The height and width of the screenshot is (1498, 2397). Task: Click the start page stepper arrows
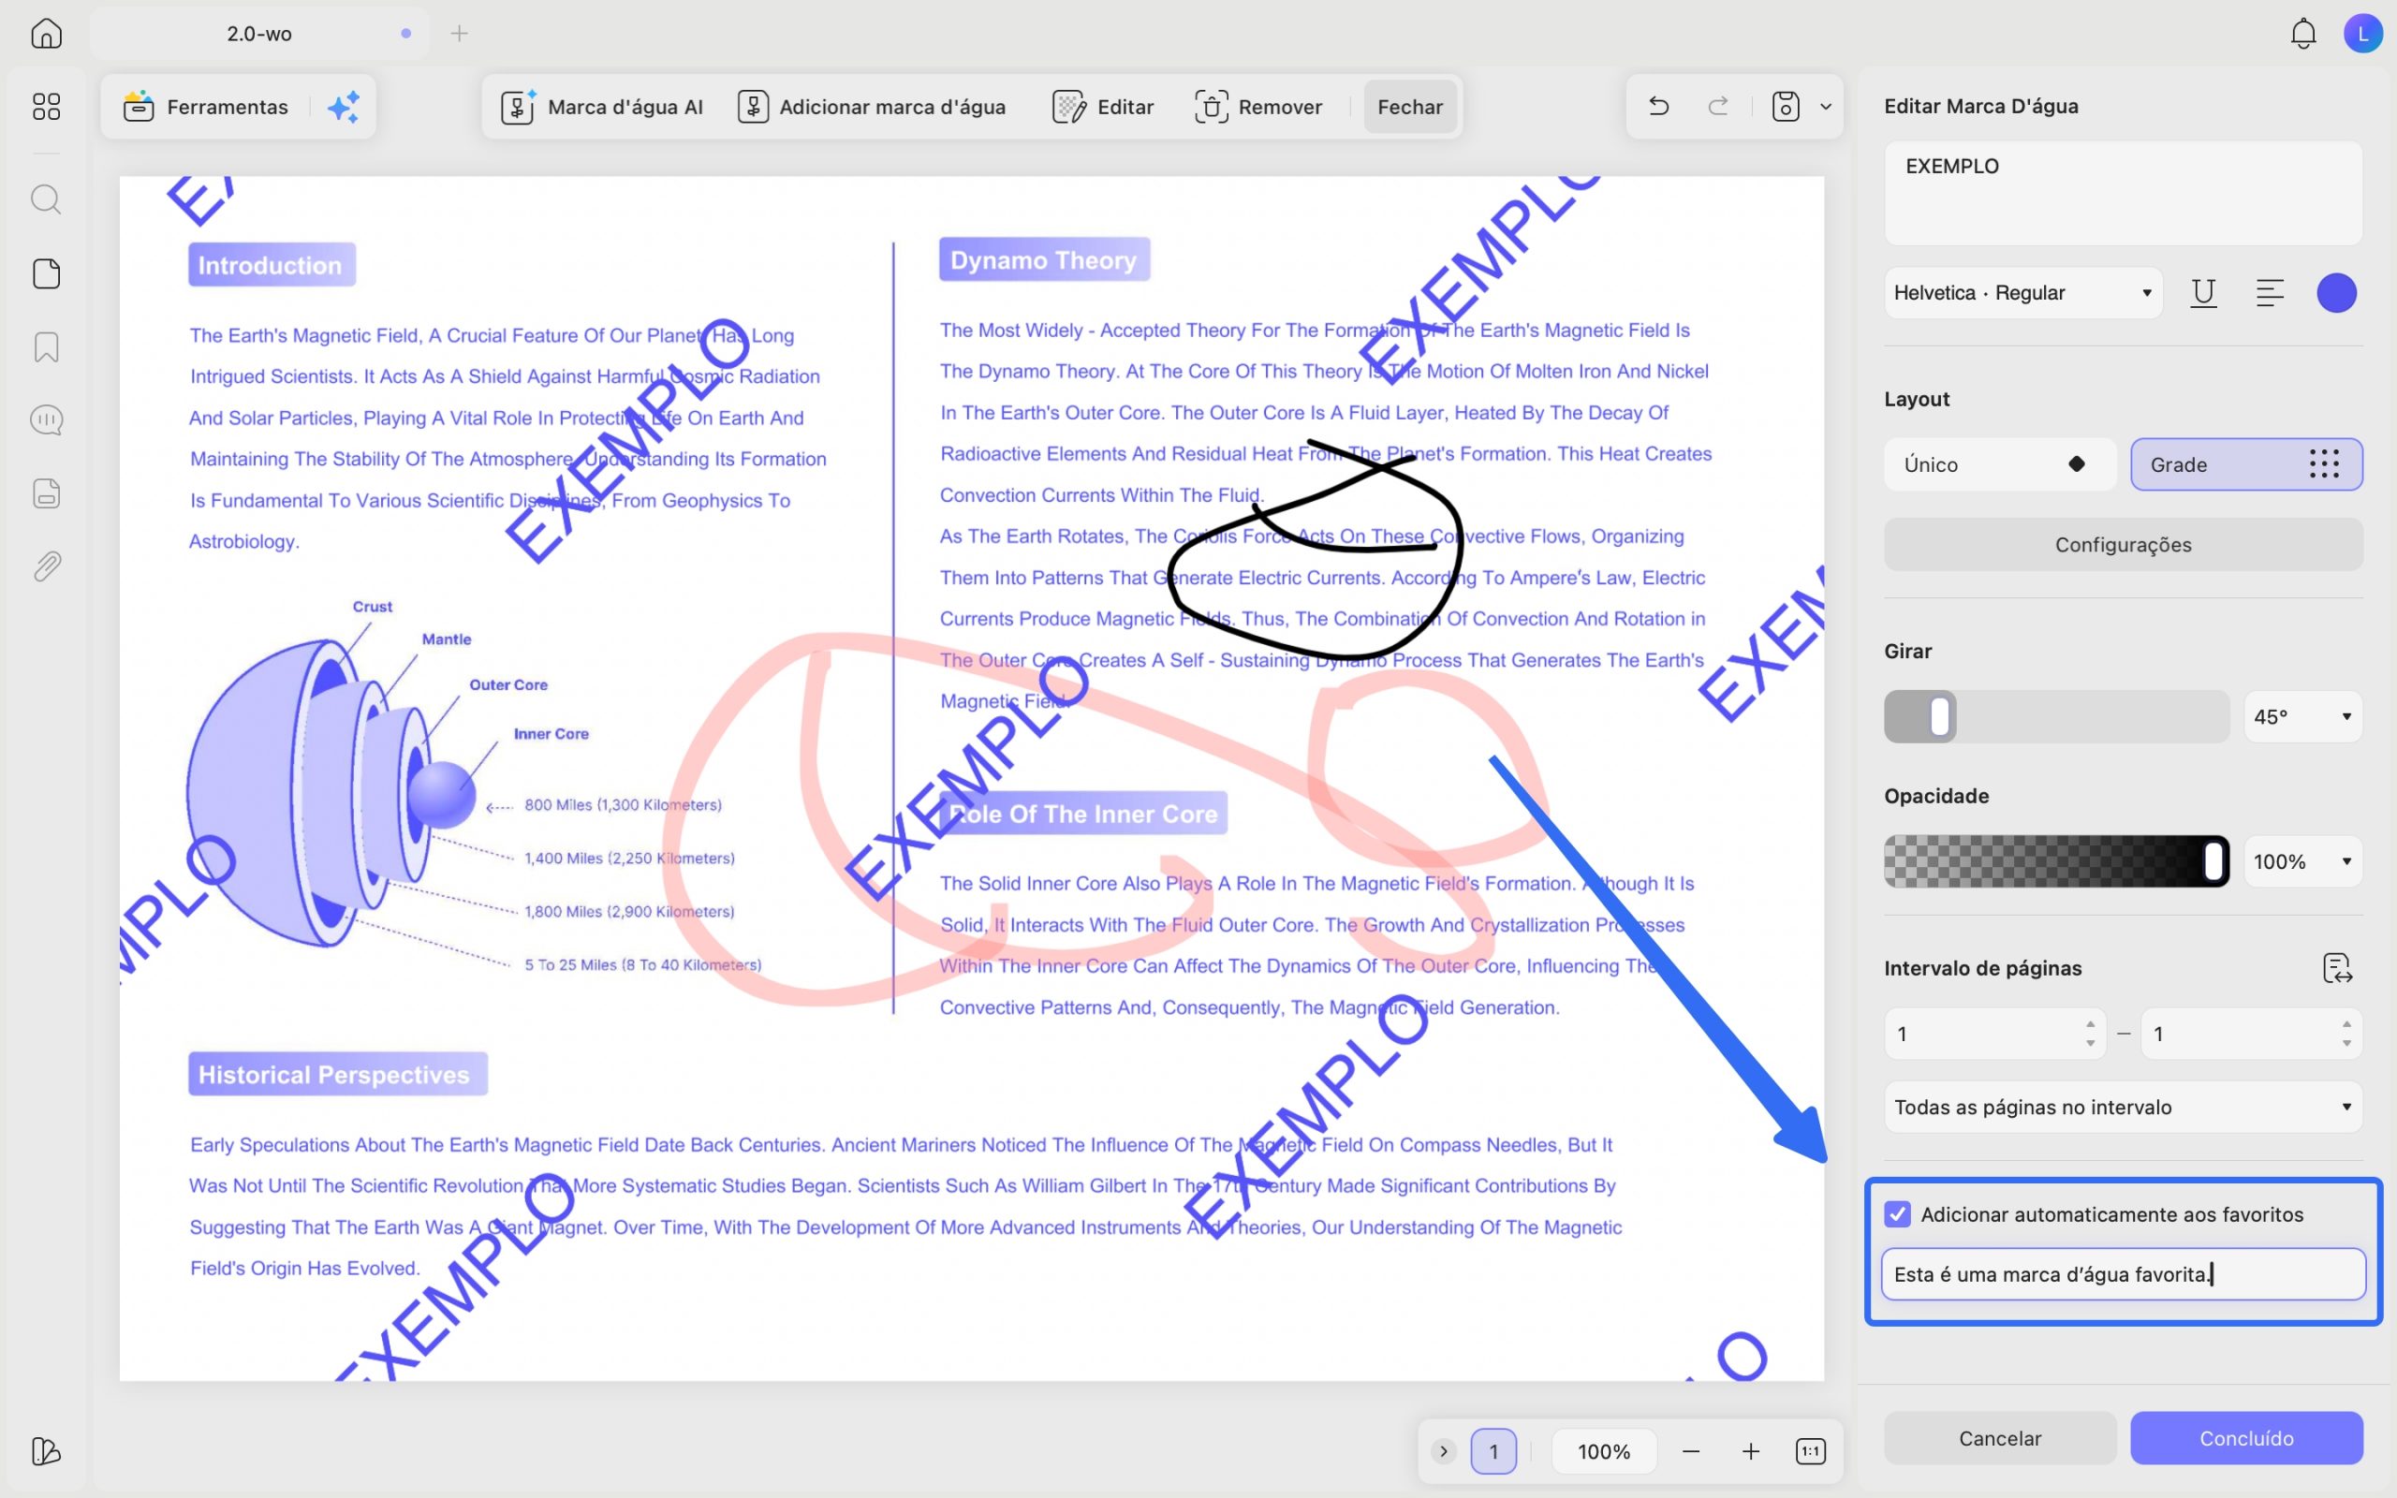coord(2090,1034)
